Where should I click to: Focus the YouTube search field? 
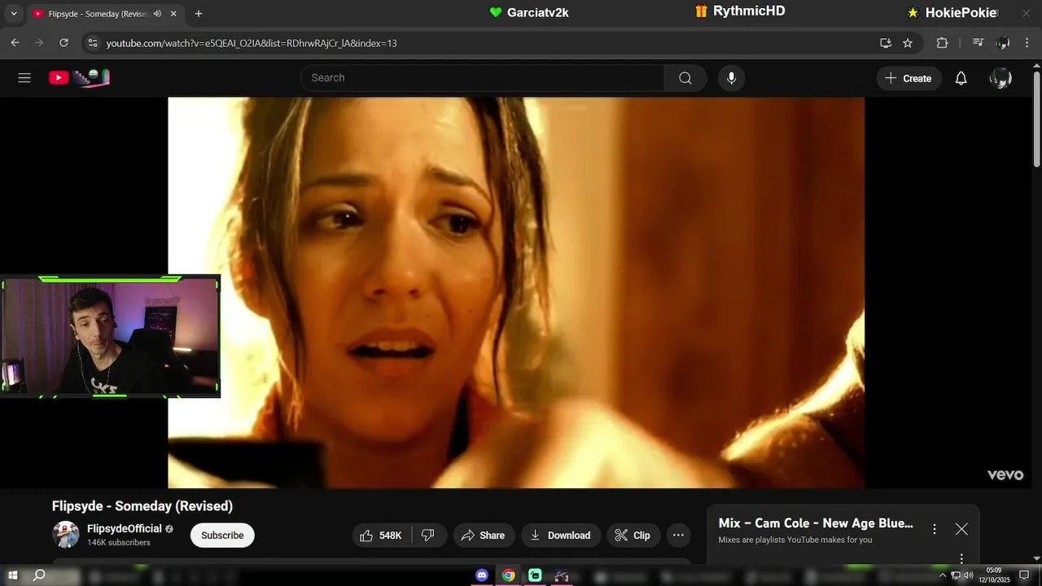pos(482,78)
